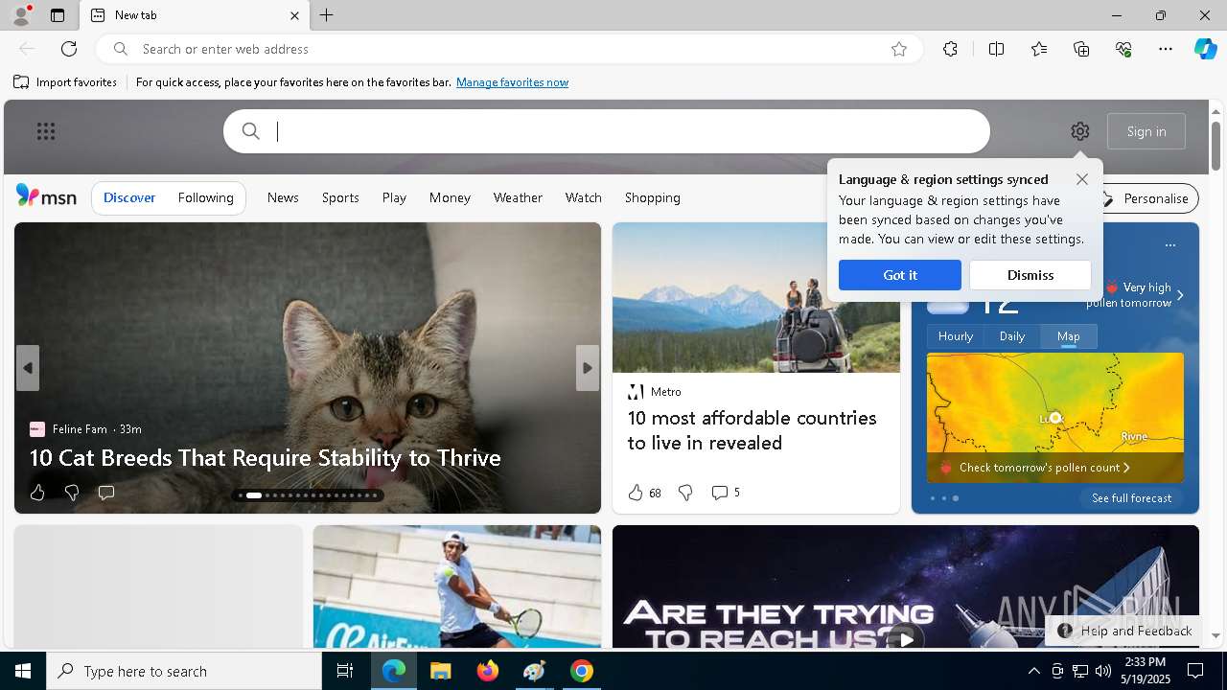Select the Daily weather tab

point(1012,336)
